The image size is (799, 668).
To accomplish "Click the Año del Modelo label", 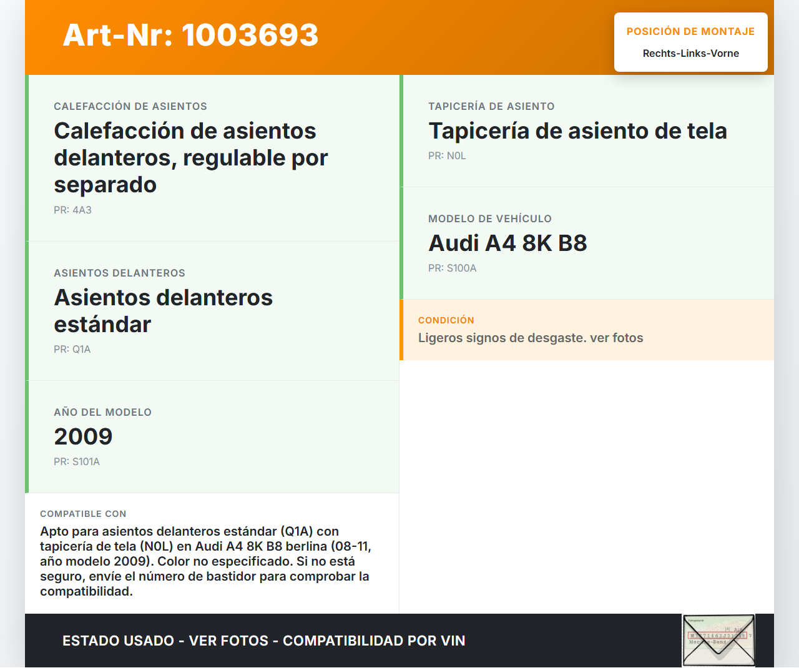I will [102, 413].
